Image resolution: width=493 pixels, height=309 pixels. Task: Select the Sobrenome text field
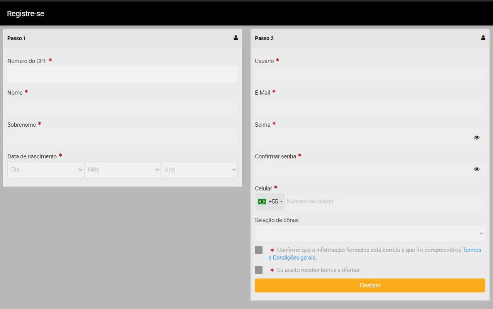pos(122,138)
